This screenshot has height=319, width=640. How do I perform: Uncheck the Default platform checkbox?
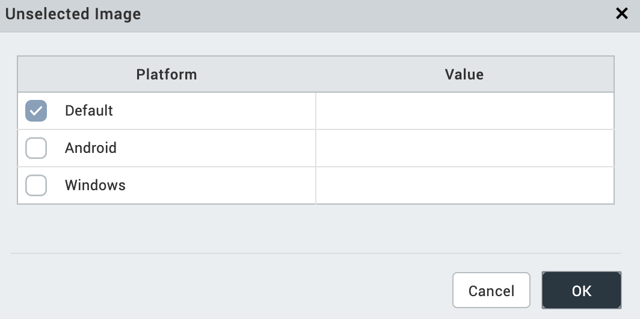pyautogui.click(x=36, y=111)
